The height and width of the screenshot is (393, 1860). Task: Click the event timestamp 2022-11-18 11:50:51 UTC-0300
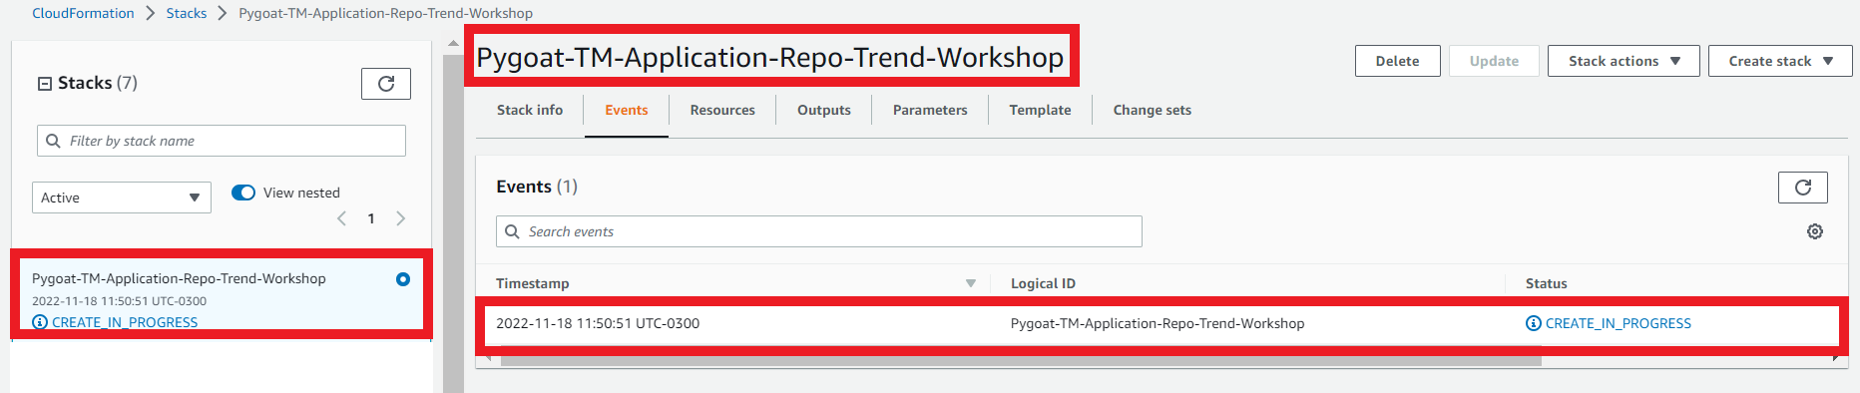598,323
